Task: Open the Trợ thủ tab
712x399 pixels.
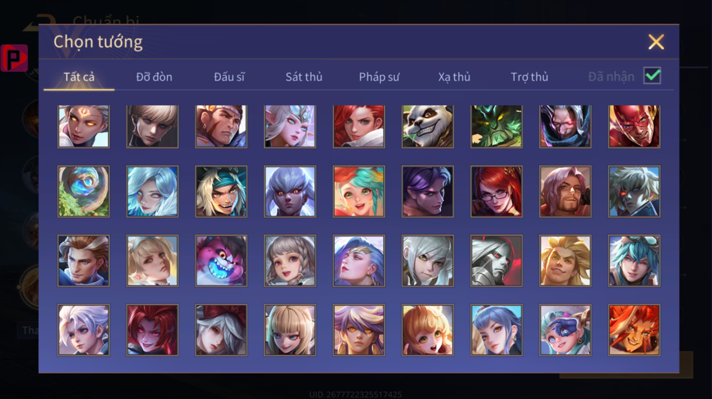Action: [x=529, y=77]
